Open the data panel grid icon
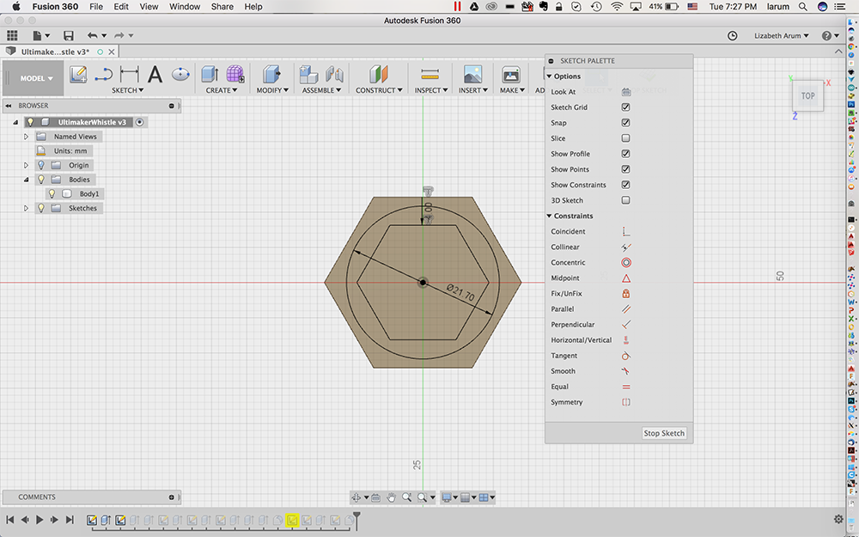The image size is (859, 537). [12, 35]
